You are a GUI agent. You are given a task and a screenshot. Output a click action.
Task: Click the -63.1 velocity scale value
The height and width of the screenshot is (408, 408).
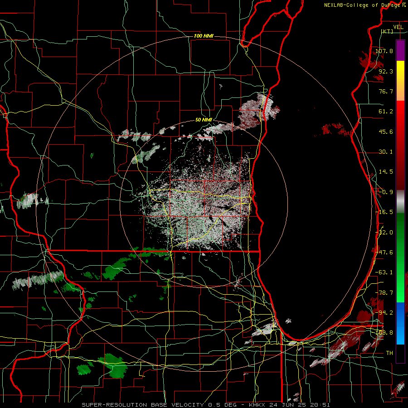(384, 272)
